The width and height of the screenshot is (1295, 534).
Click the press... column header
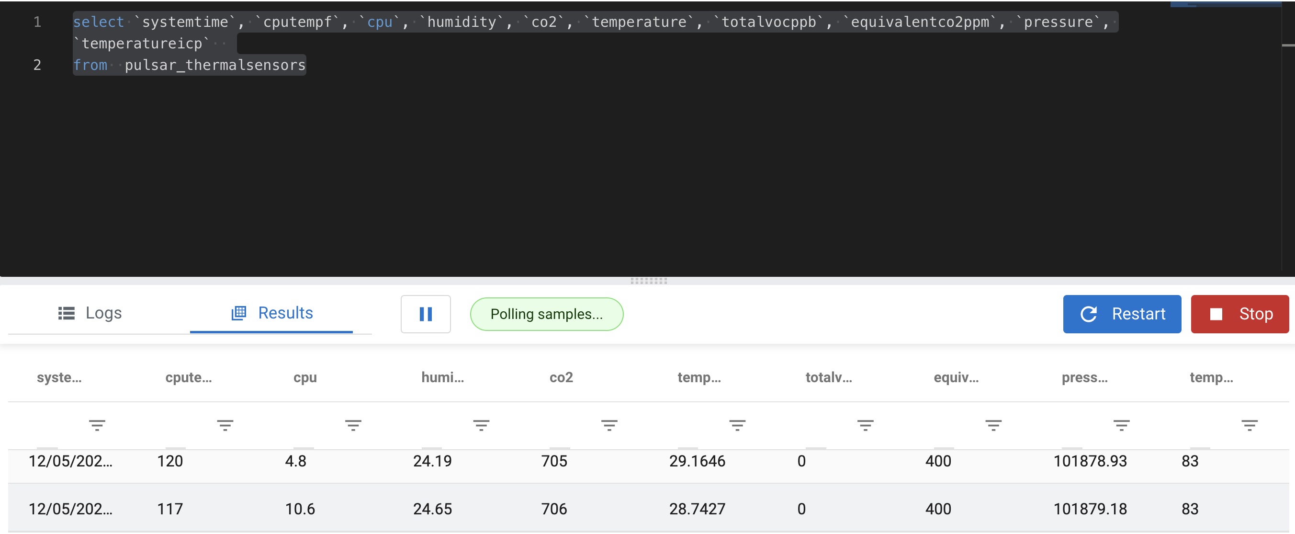(1084, 377)
